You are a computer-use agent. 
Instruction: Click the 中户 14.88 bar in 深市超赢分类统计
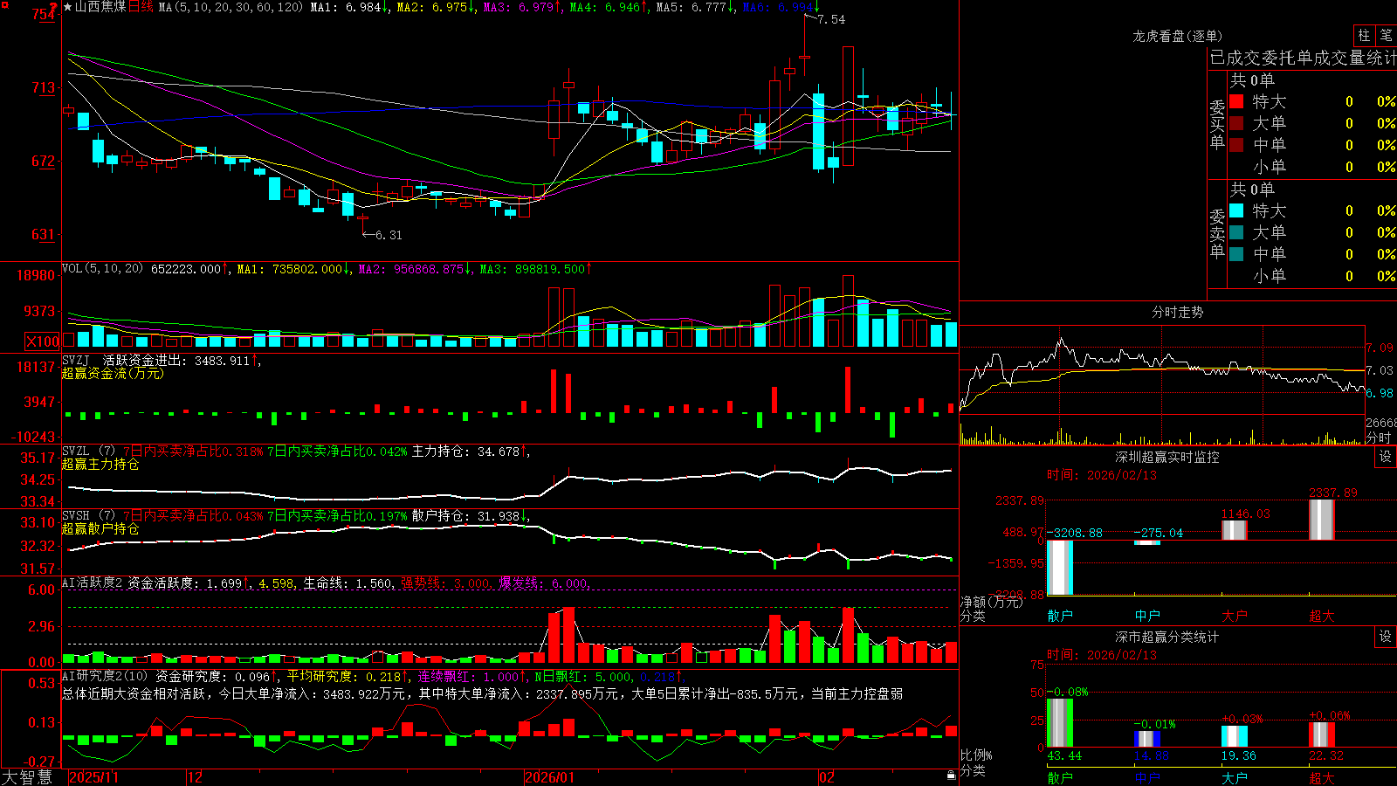click(1147, 739)
